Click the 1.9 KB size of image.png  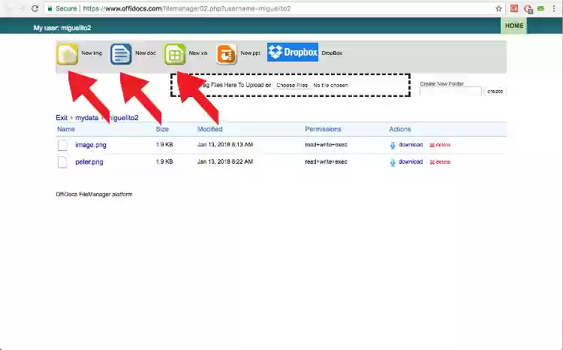(164, 144)
